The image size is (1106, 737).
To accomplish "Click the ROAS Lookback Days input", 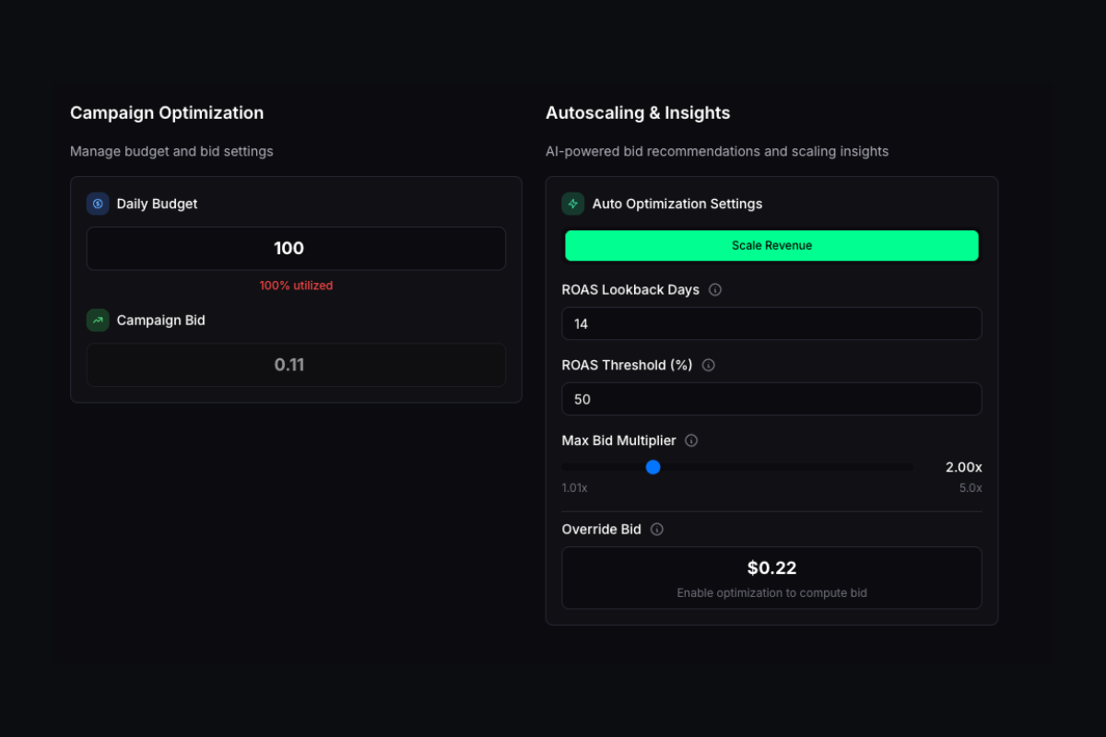I will click(771, 324).
